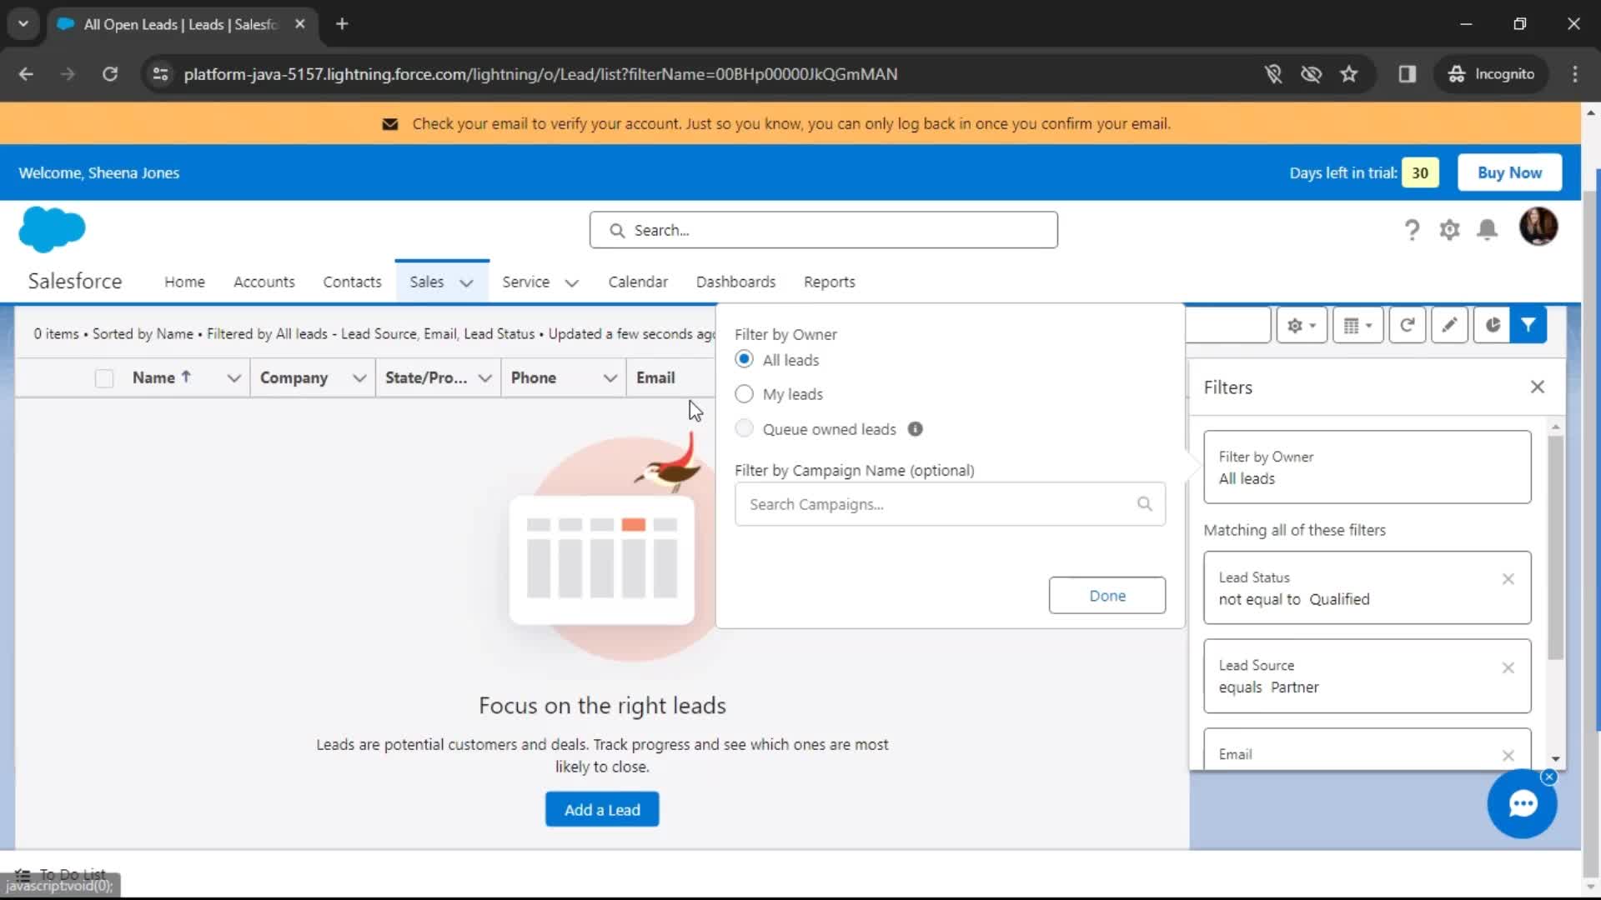Bookmark this page with the star icon
Screen dimensions: 1601x900
pos(1349,74)
